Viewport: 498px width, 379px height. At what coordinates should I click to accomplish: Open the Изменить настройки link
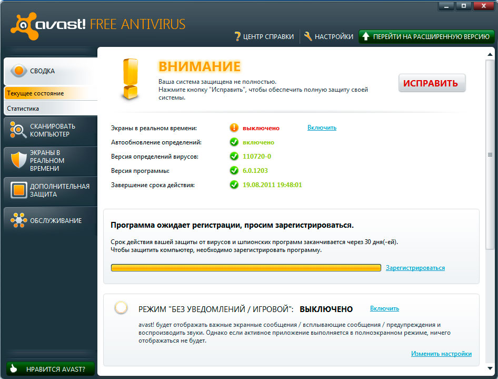441,354
